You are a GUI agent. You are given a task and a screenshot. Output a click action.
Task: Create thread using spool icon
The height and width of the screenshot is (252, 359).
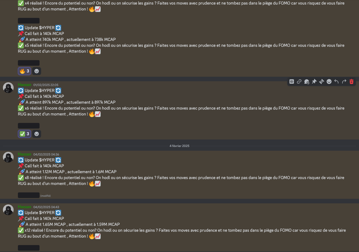tap(322, 82)
